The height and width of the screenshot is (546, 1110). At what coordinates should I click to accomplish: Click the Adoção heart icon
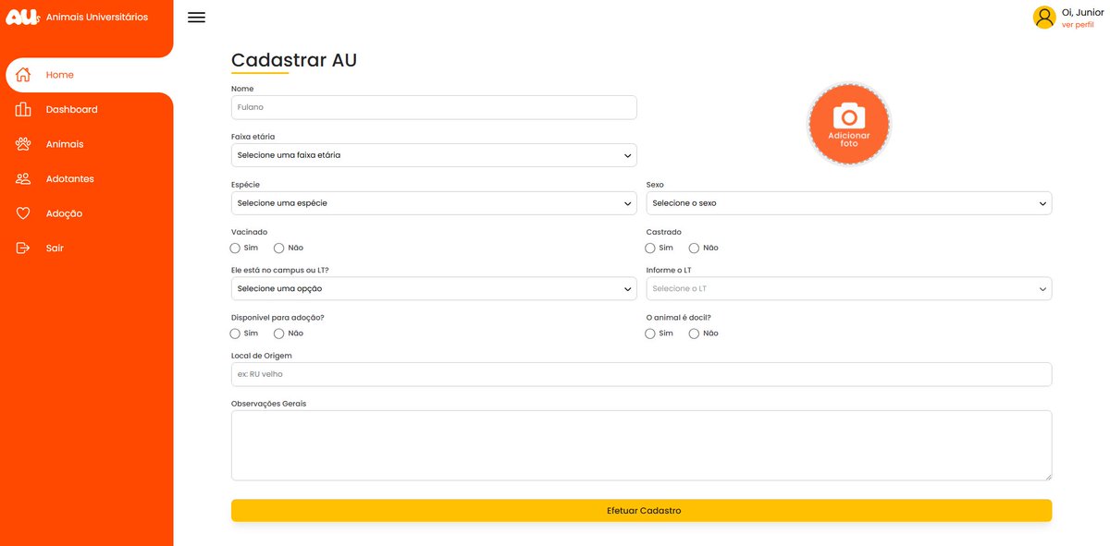23,213
